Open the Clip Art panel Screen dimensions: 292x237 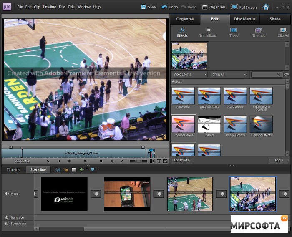[283, 32]
